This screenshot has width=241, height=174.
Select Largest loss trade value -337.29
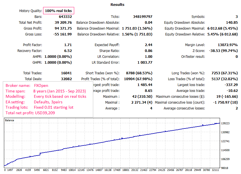(x=231, y=85)
